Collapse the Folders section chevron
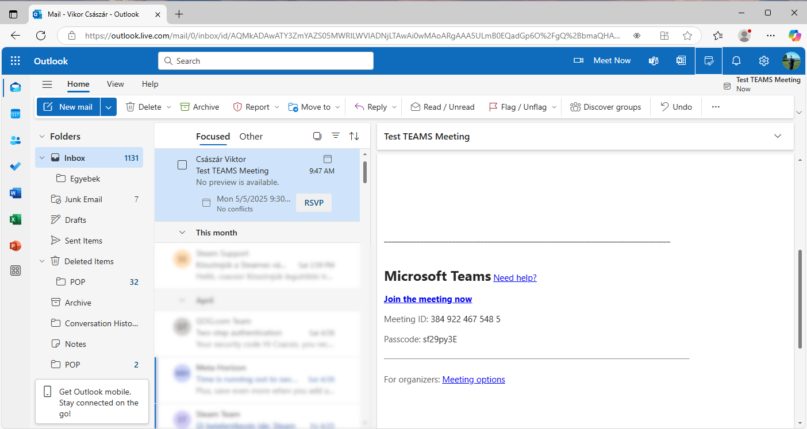Screen dimensions: 807x429 (41, 137)
